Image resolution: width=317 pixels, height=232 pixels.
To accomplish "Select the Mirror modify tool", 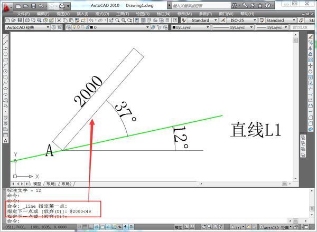I will tap(311, 48).
